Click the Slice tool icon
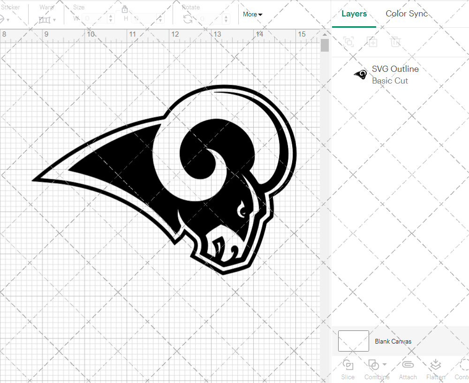Image resolution: width=469 pixels, height=383 pixels. 348,365
